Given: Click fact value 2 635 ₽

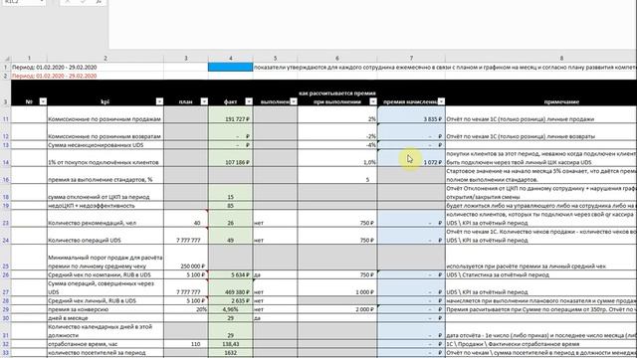Looking at the screenshot, I should 230,300.
